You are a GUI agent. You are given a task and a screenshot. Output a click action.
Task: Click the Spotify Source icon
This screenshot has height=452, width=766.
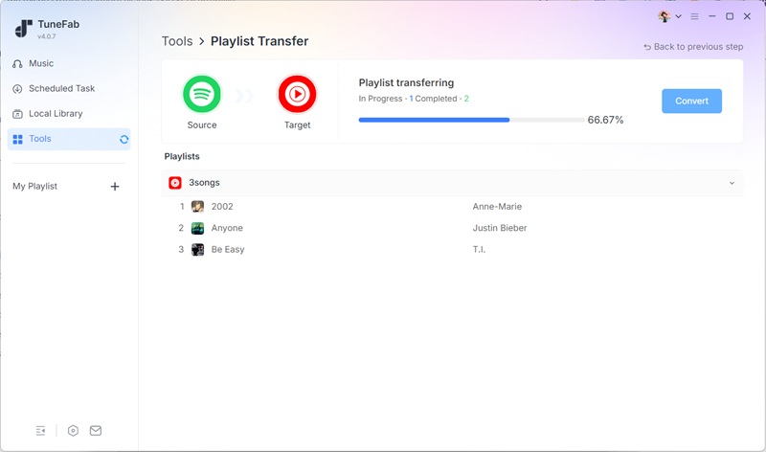pyautogui.click(x=202, y=94)
